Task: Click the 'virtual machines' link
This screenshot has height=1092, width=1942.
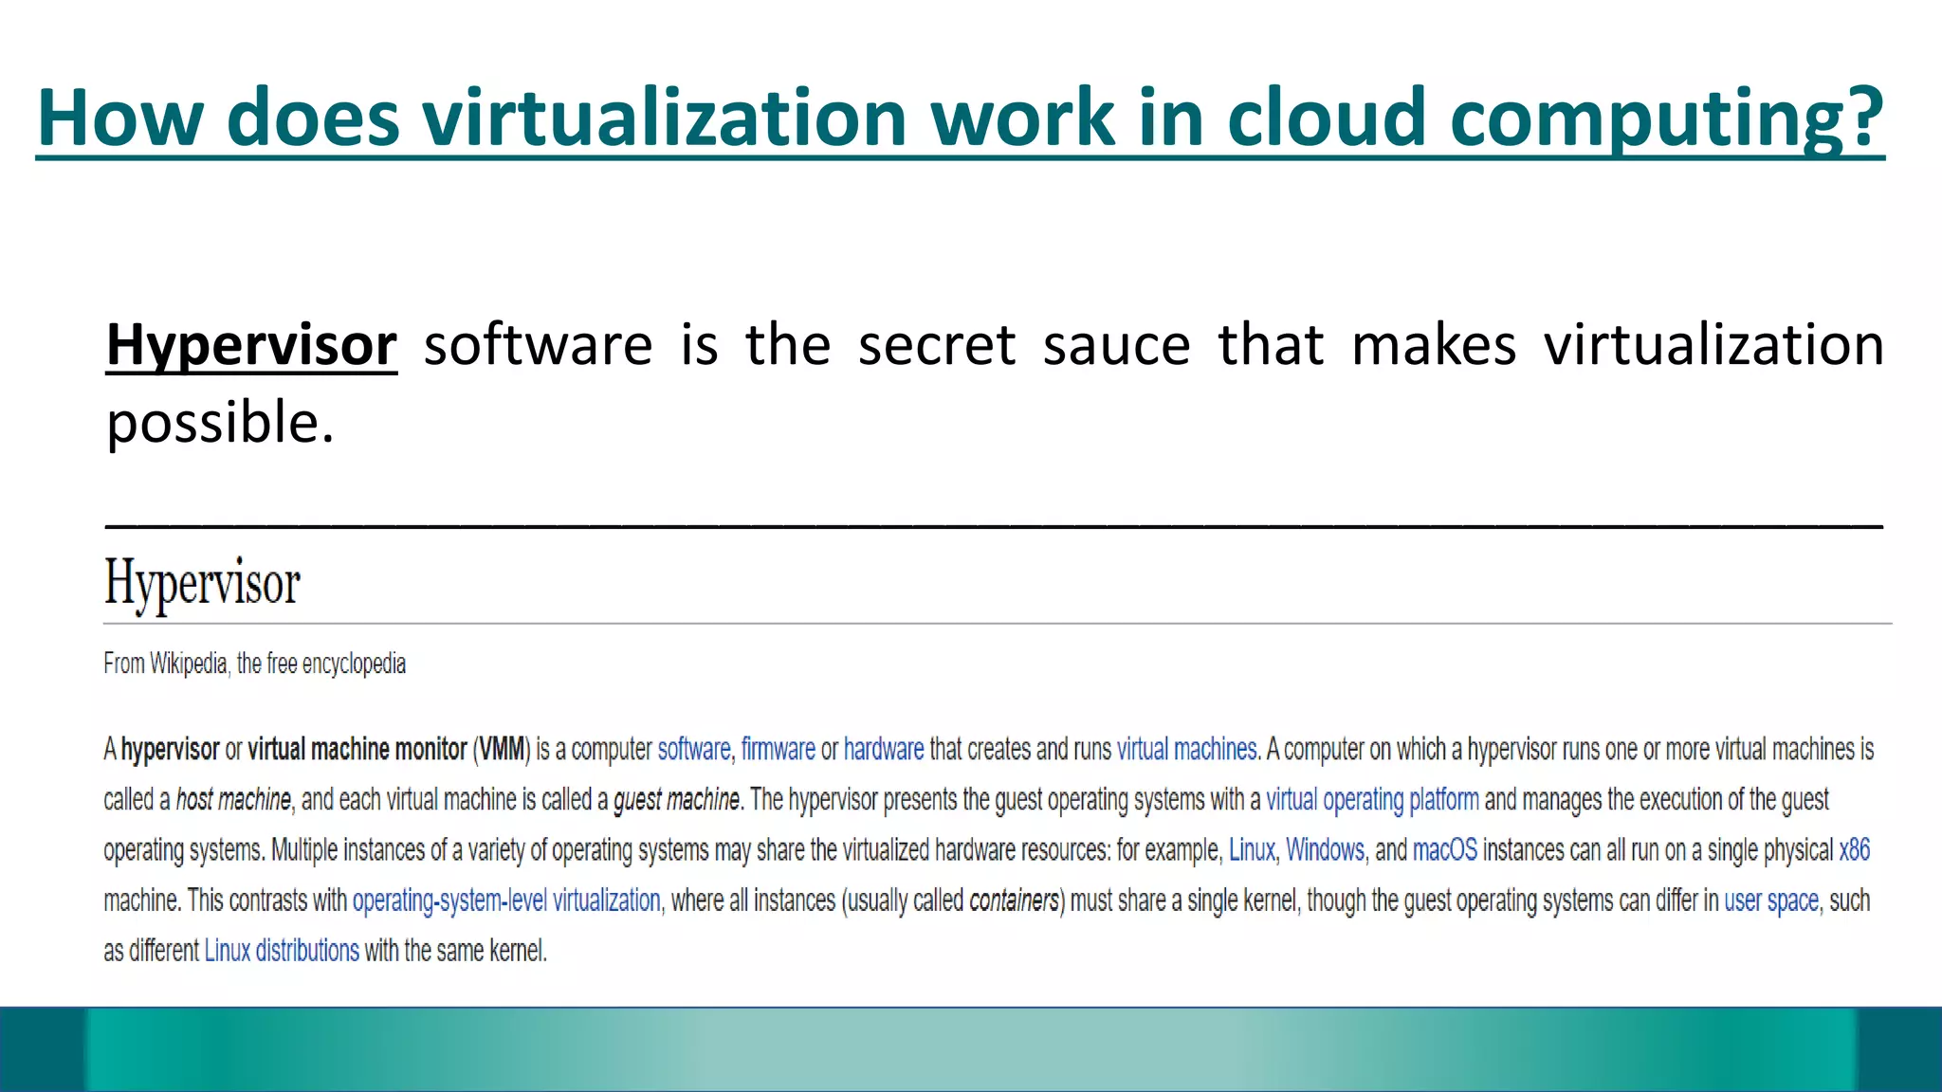Action: 1186,749
